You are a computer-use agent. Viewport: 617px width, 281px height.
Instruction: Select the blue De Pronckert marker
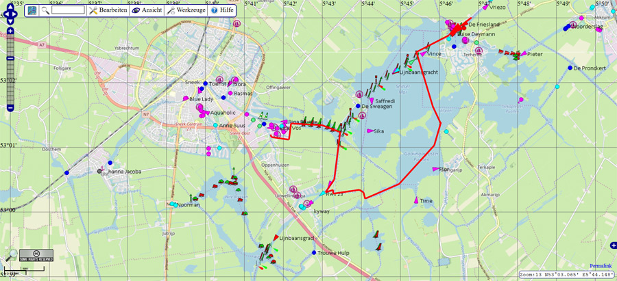point(569,68)
